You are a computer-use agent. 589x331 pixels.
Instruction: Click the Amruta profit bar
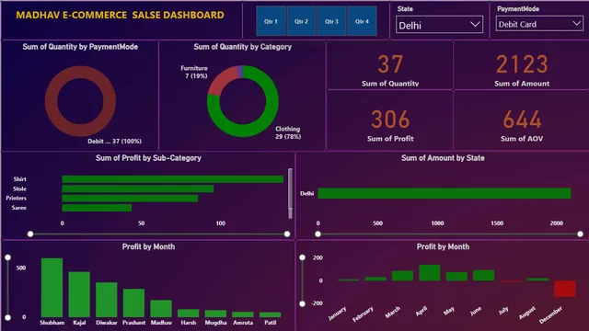pyautogui.click(x=243, y=314)
